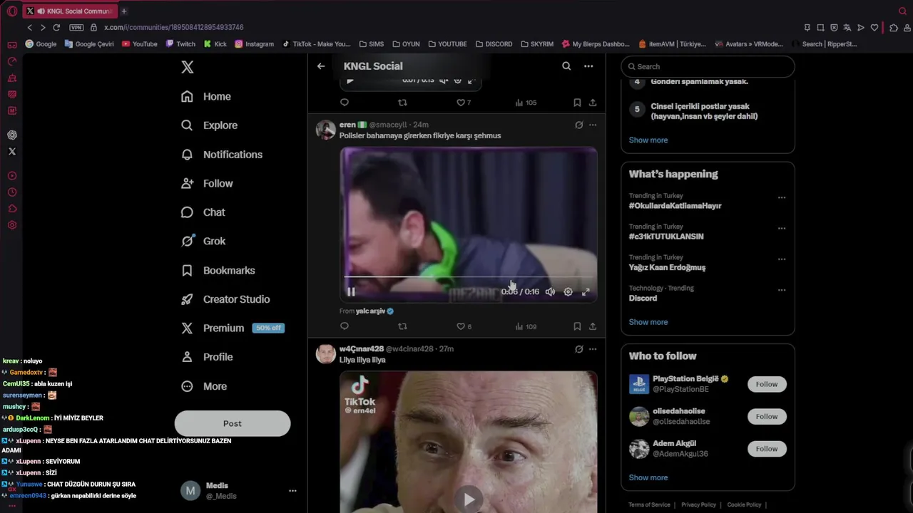Open Home in the X navigation

click(206, 96)
